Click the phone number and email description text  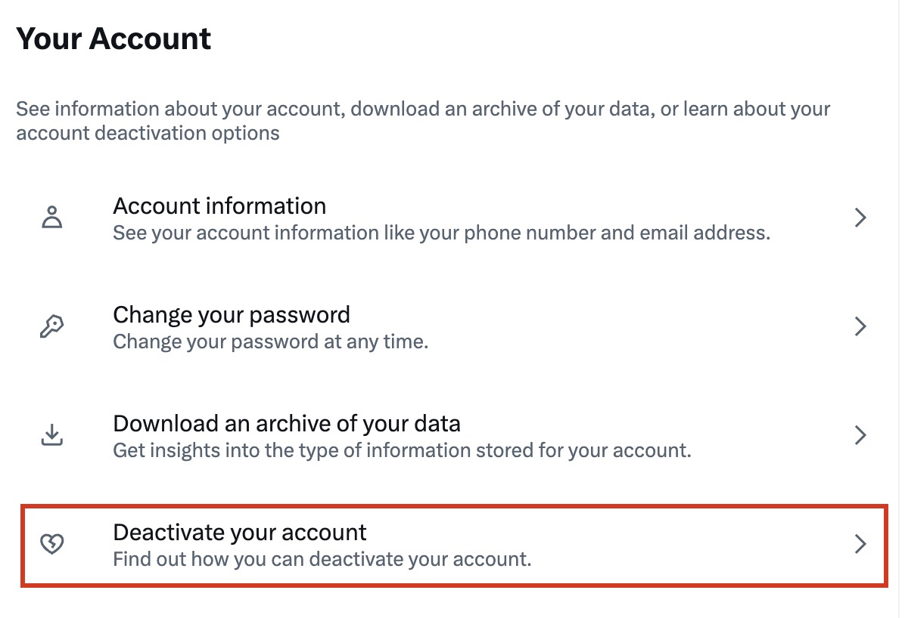tap(441, 233)
